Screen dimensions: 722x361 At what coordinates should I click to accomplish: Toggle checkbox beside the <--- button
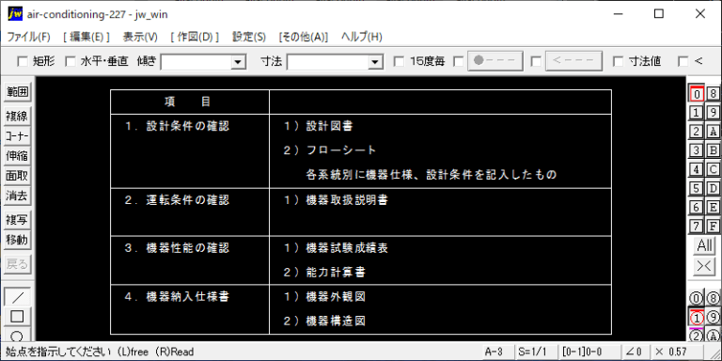(x=536, y=61)
